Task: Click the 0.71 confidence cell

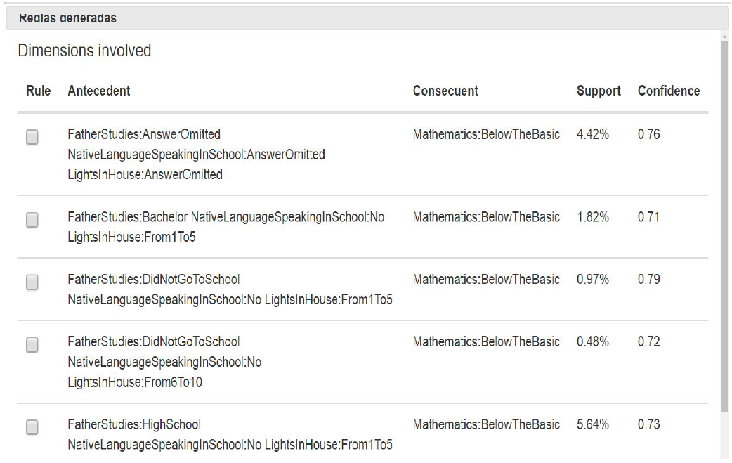Action: (x=648, y=217)
